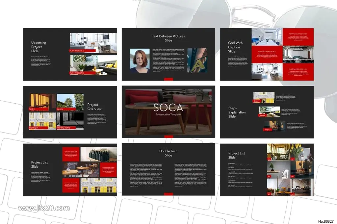Click the "03. LIVING" list entry
Viewport: 337px width, 224px height.
pos(240,173)
